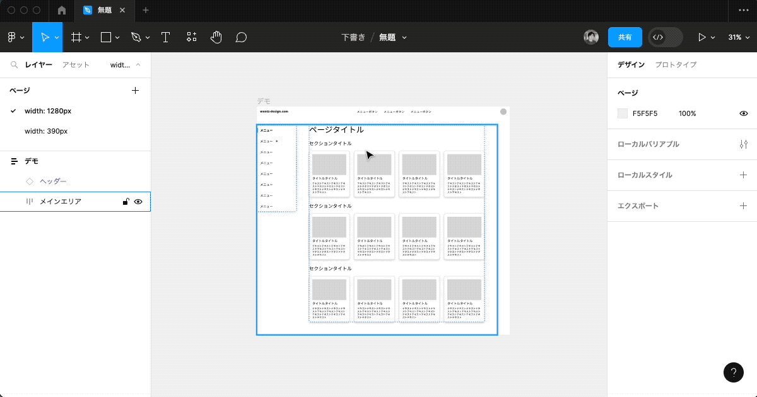The image size is (757, 397).
Task: Select the Hand tool
Action: pos(216,37)
